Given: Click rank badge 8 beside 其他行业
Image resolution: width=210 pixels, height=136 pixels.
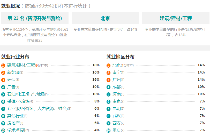Looking at the screenshot, I should (3, 116).
